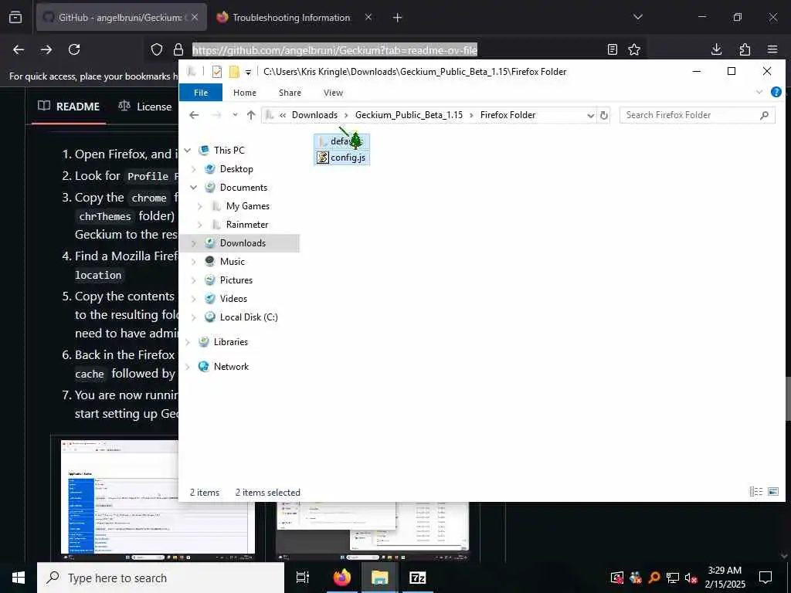Click the taskbar search box
Viewport: 791px width, 593px height.
click(x=161, y=578)
